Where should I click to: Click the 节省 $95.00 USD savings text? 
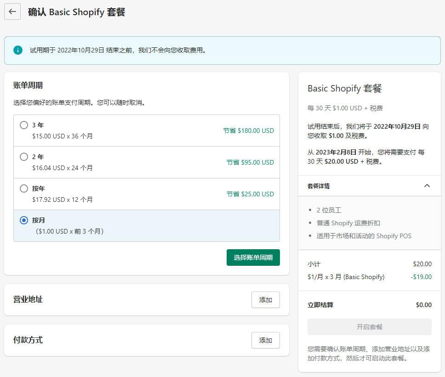250,162
